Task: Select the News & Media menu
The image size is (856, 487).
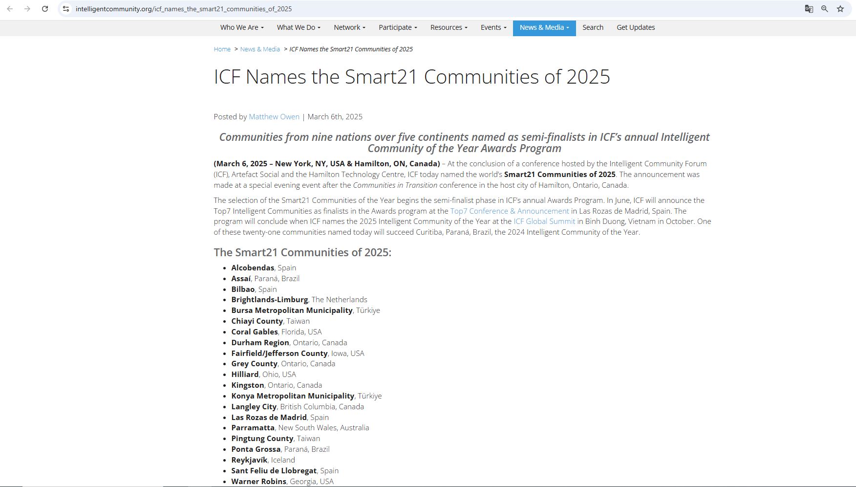Action: 544,27
